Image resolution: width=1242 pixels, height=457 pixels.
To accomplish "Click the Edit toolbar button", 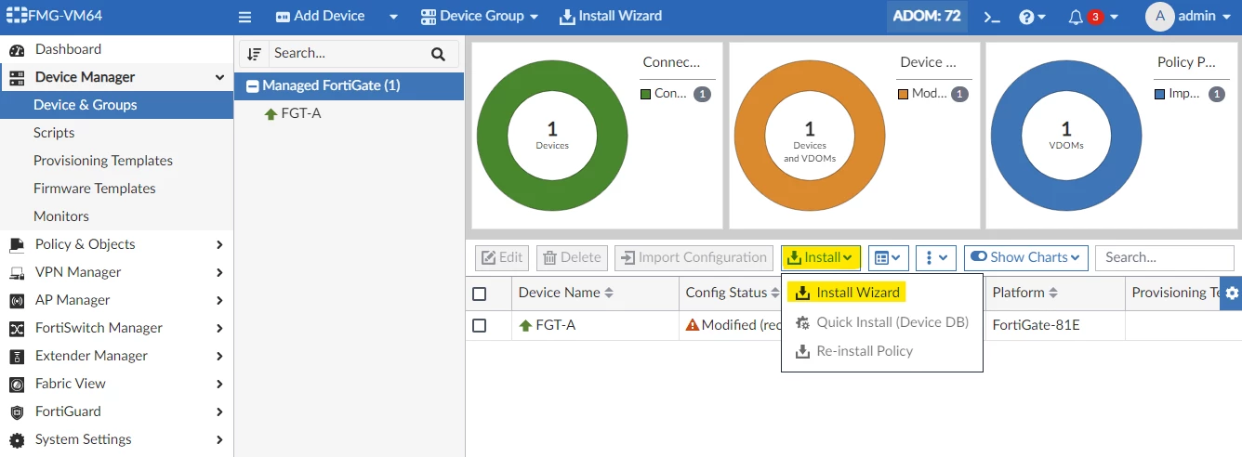I will (x=502, y=257).
